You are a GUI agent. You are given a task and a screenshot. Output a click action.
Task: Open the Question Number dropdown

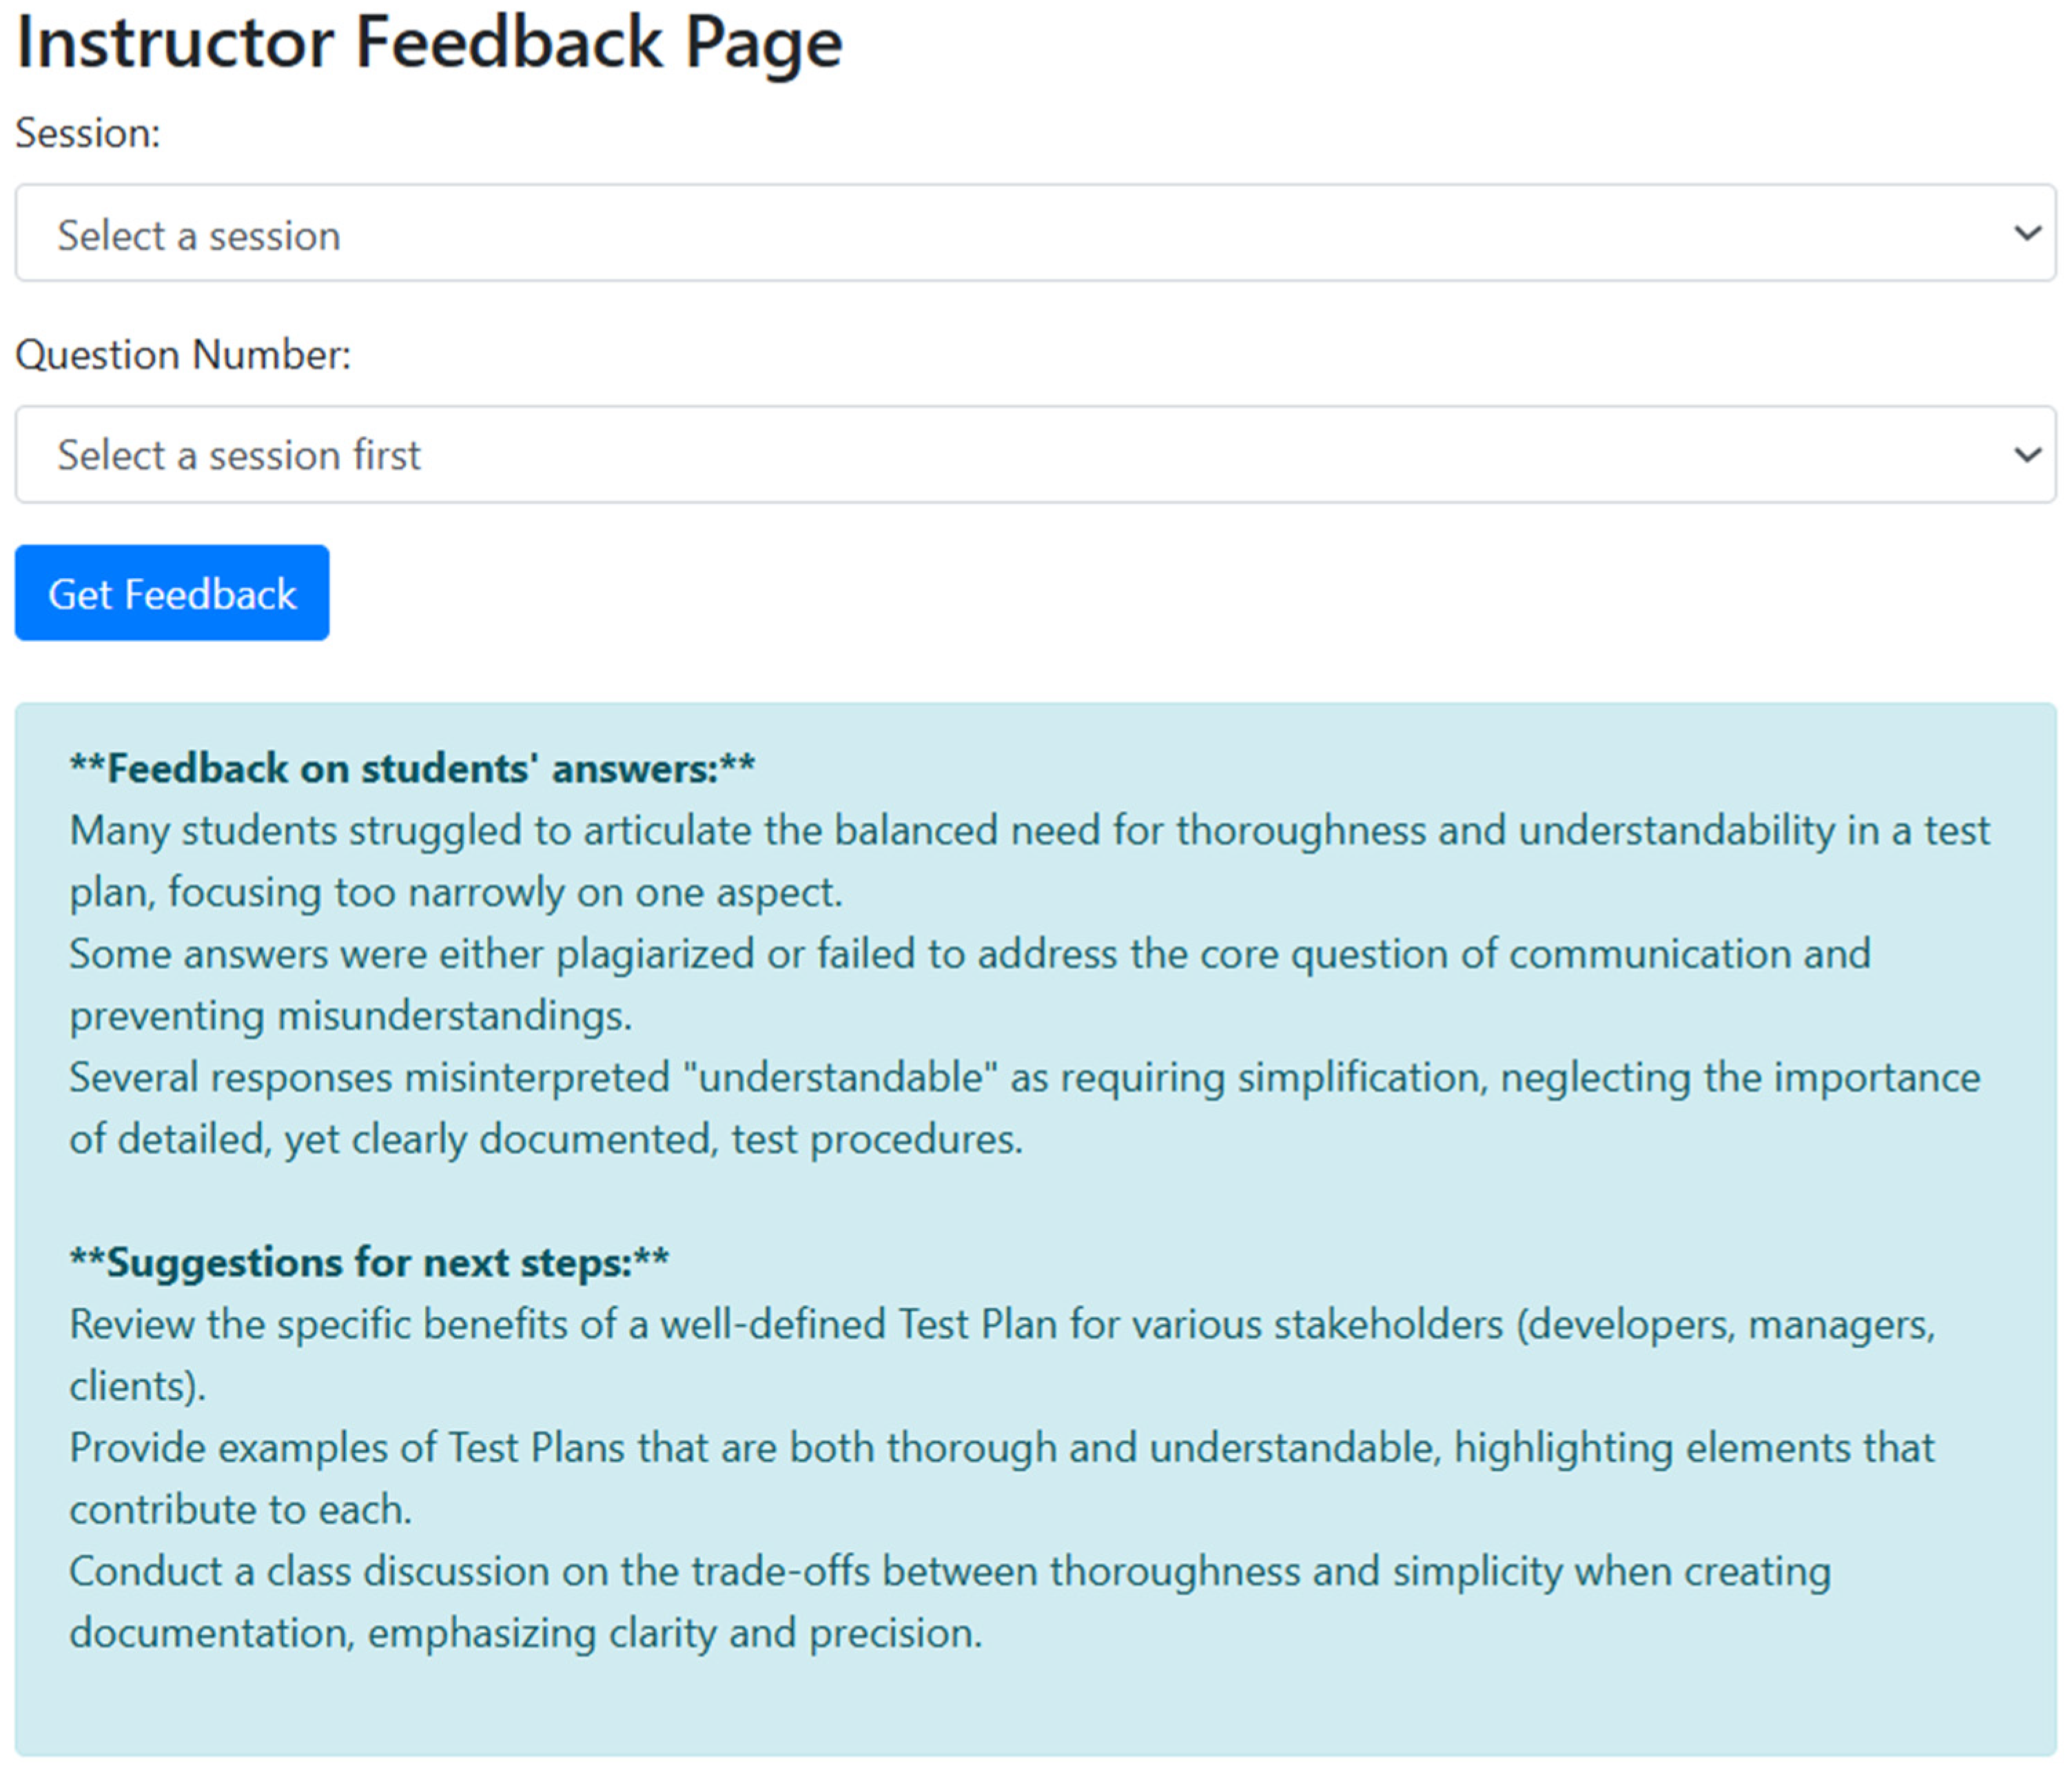click(1034, 454)
